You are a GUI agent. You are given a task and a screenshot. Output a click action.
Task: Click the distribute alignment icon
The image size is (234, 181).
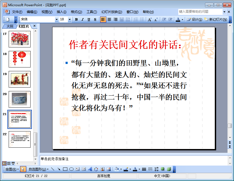[x=122, y=20]
